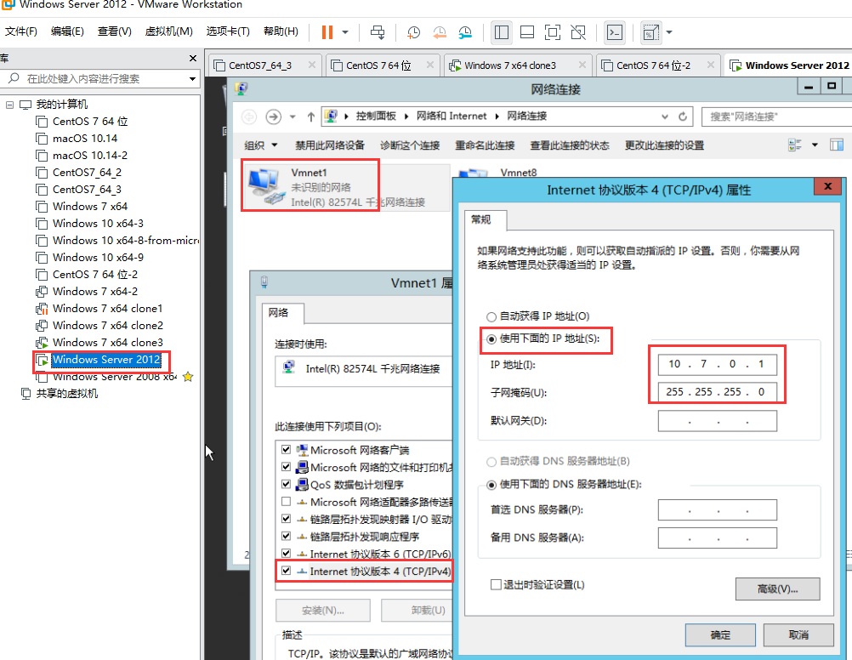Image resolution: width=852 pixels, height=660 pixels.
Task: Open recent locations dropdown in Network Connections
Action: click(293, 117)
